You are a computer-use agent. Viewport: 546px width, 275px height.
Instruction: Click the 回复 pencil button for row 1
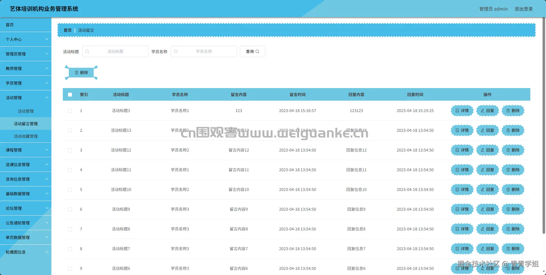[x=487, y=111]
